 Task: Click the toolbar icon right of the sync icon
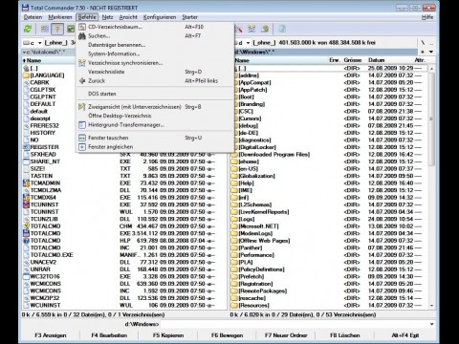point(265,29)
